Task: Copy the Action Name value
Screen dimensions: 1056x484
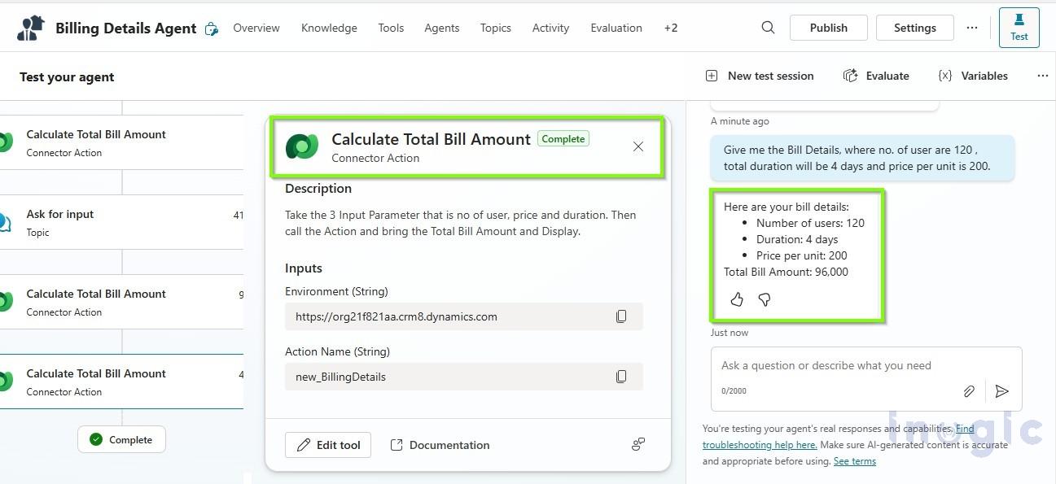Action: tap(621, 377)
